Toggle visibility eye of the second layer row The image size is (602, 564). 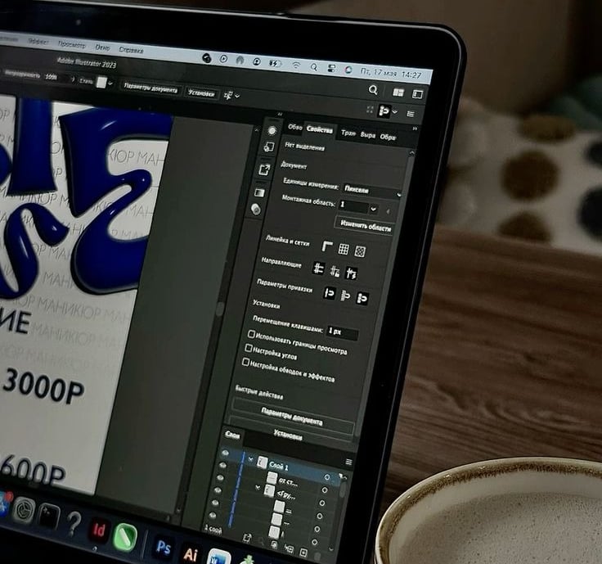(222, 465)
